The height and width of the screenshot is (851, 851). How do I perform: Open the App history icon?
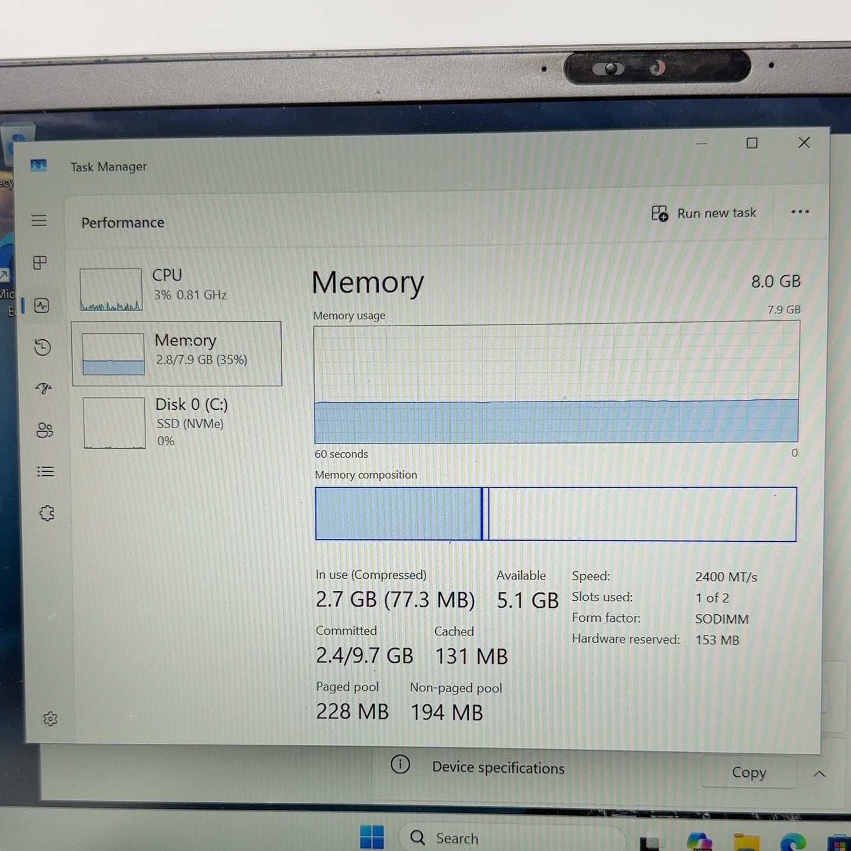coord(42,347)
